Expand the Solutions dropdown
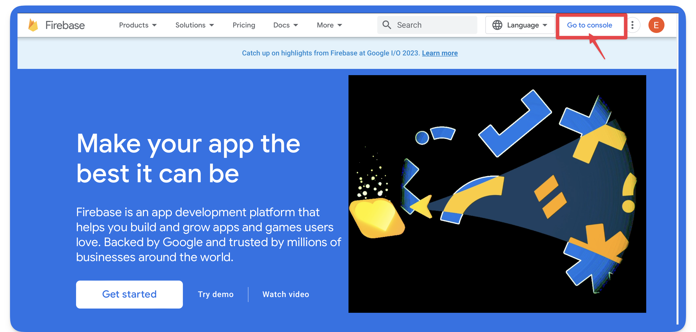The width and height of the screenshot is (696, 332). pyautogui.click(x=195, y=25)
